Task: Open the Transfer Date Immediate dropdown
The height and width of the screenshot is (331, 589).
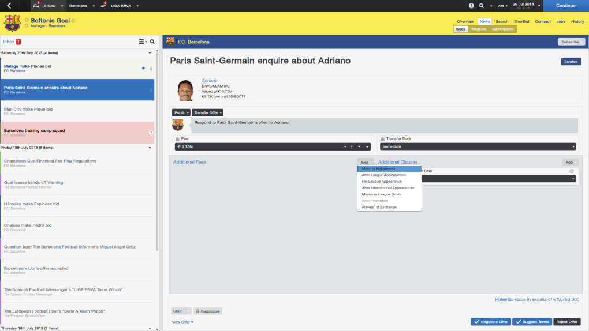Action: click(478, 146)
